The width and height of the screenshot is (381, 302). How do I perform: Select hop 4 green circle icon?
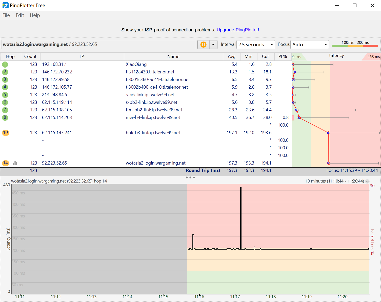click(5, 87)
